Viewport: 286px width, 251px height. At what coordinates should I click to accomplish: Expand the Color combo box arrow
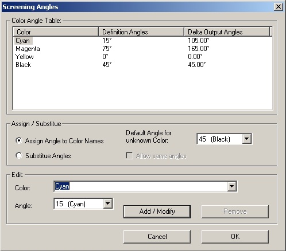click(x=232, y=186)
